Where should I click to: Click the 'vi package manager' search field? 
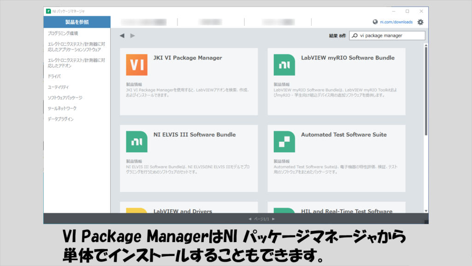click(x=389, y=35)
